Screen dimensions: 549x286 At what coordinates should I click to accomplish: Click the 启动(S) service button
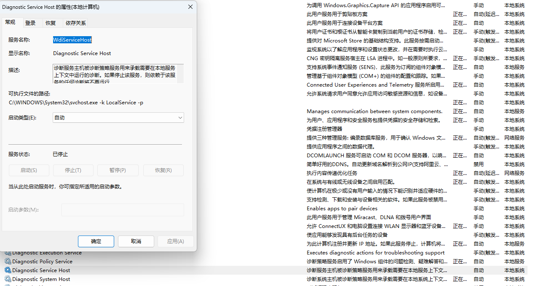point(29,170)
